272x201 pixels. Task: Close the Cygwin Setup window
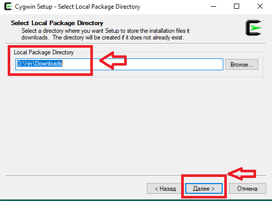click(260, 7)
